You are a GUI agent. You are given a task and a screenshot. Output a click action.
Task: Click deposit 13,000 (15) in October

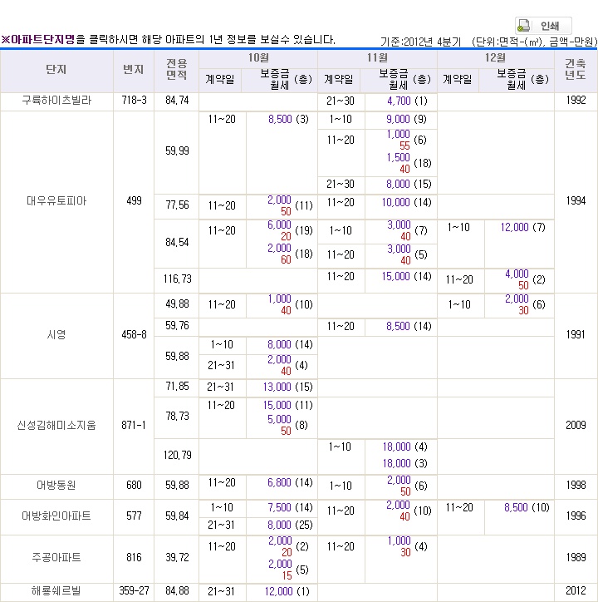(x=287, y=387)
